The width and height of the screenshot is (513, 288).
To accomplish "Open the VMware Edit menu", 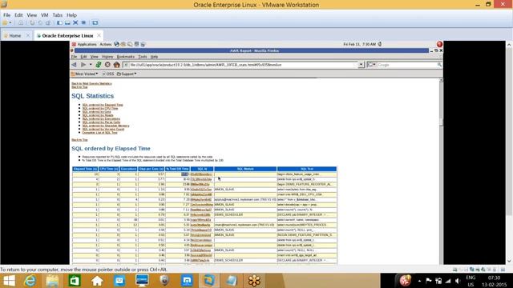I will 18,15.
